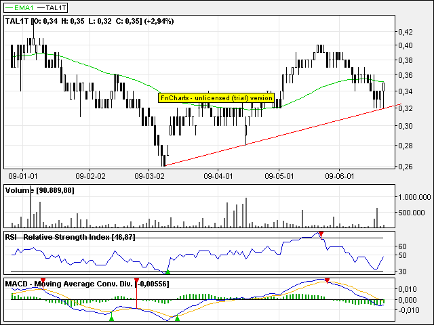The image size is (434, 325).
Task: Click the last candlestick on the price chart
Action: 384,91
